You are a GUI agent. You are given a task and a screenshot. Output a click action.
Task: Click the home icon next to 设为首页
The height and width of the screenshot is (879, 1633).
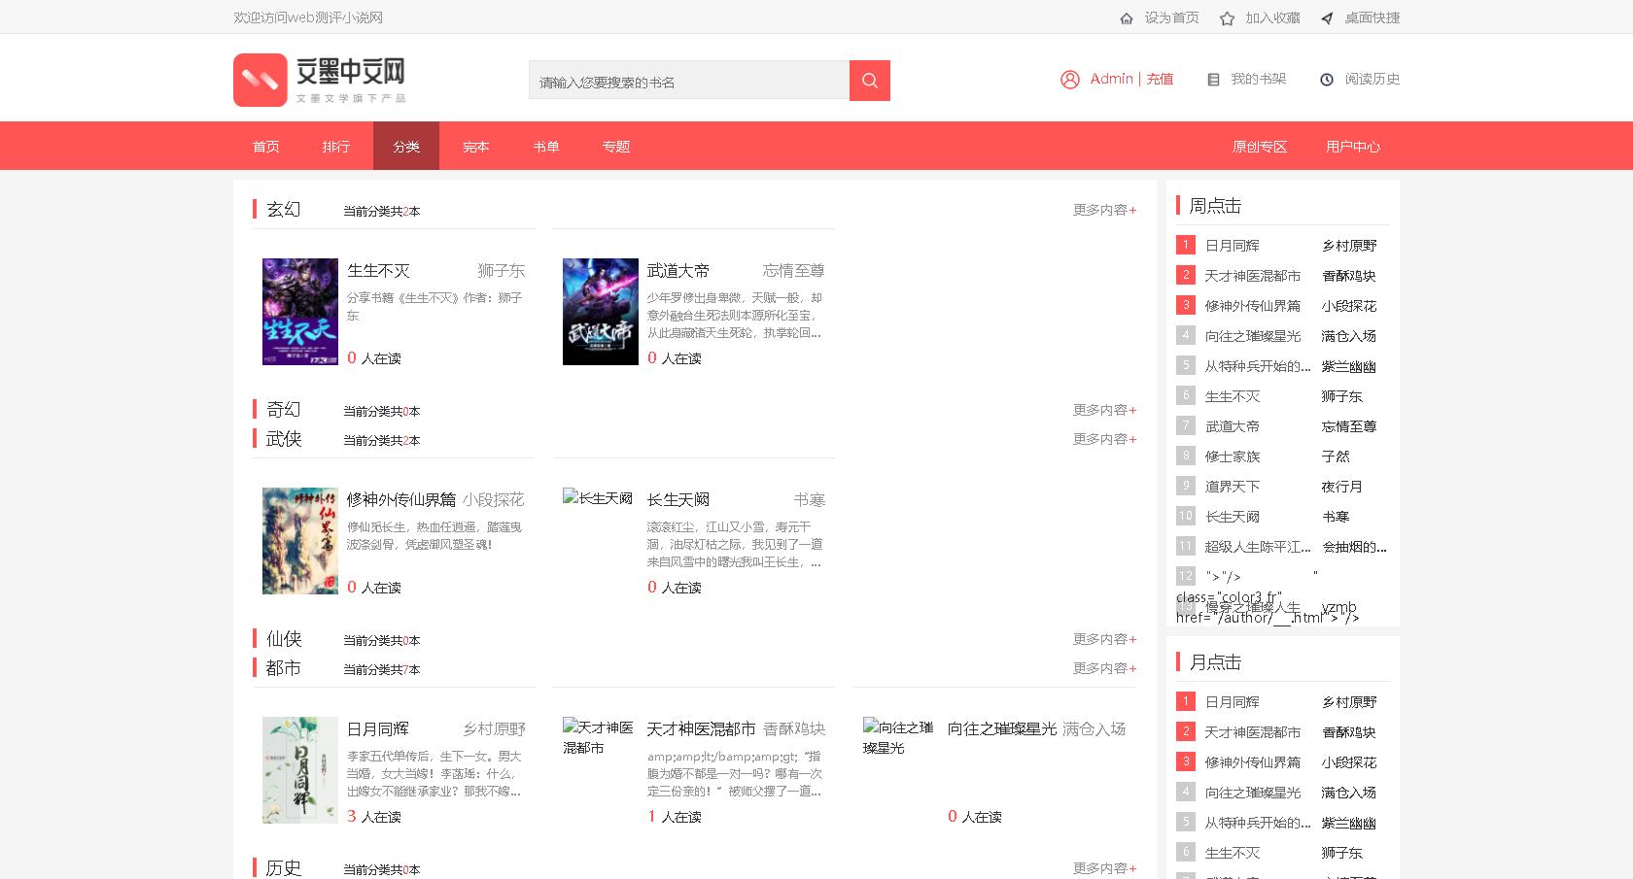[1126, 17]
